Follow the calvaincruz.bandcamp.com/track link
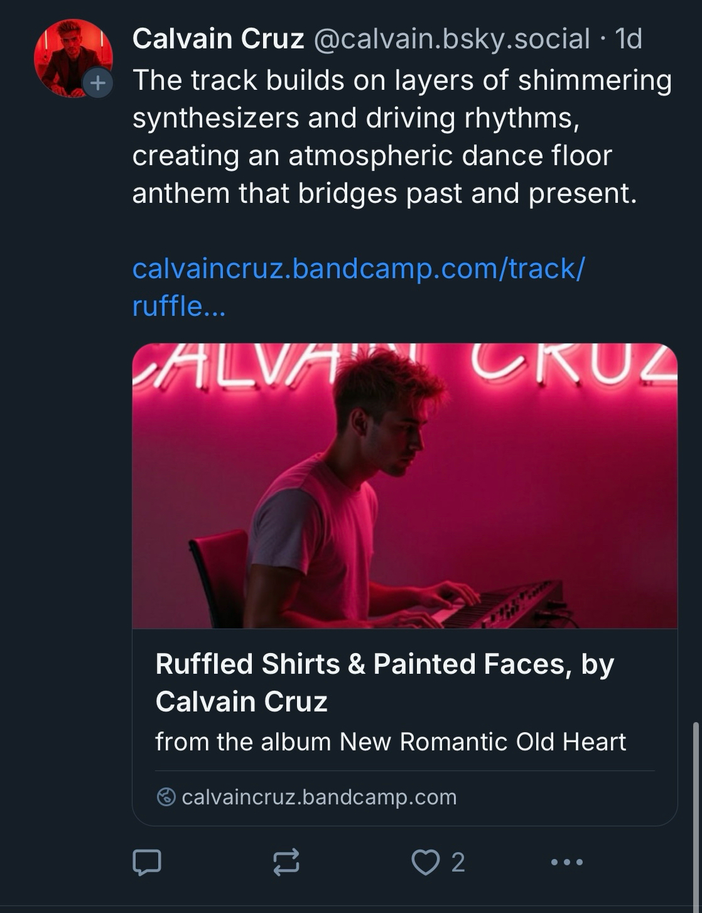The image size is (702, 913). [358, 269]
